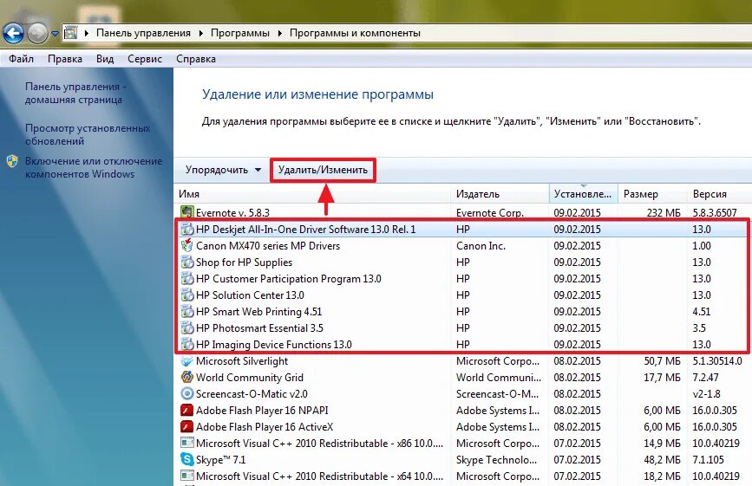Viewport: 752px width, 486px height.
Task: Click Visual C++ 2010 x86 Redistributable icon
Action: click(x=187, y=443)
